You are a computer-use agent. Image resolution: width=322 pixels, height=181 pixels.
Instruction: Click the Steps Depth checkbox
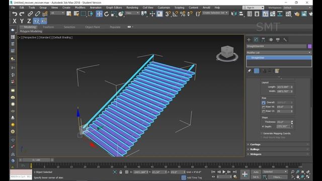[x=263, y=127]
